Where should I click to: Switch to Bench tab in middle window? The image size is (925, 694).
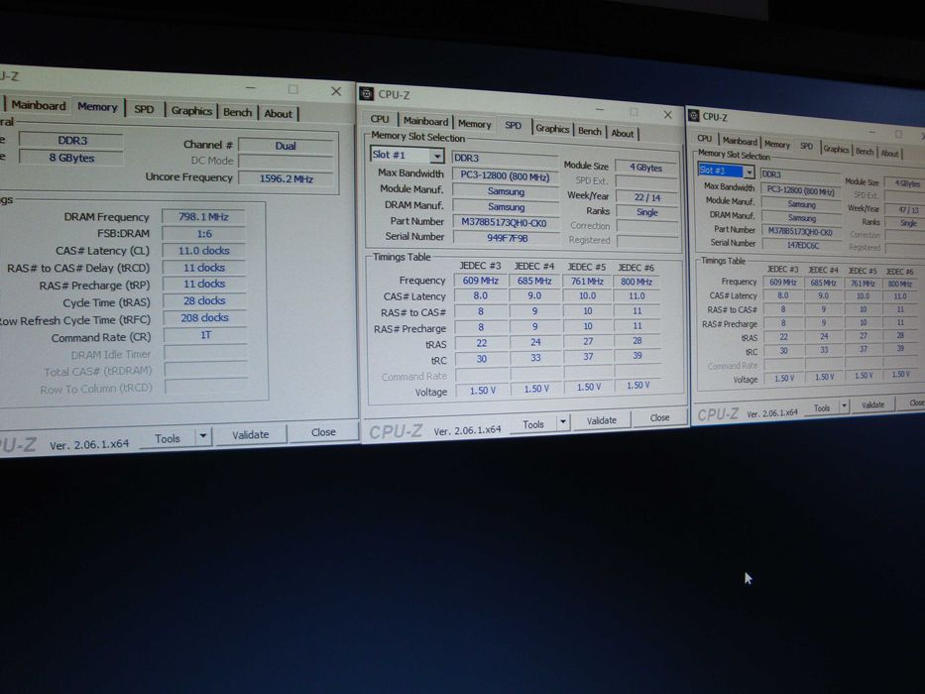pyautogui.click(x=589, y=131)
